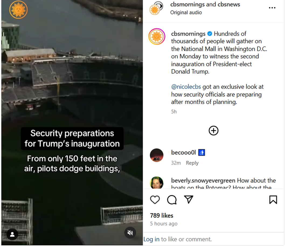Save post with bookmark icon
This screenshot has height=249, width=285.
point(273,200)
